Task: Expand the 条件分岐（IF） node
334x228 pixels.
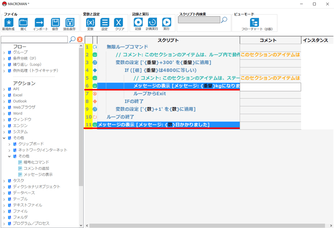Action: (x=4, y=58)
